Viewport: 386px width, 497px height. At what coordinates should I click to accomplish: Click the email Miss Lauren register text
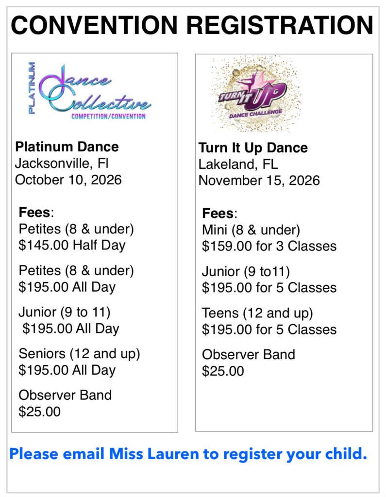[188, 454]
